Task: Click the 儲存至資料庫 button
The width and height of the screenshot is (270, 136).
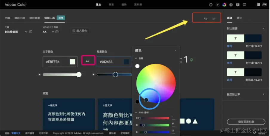Action: (246, 122)
